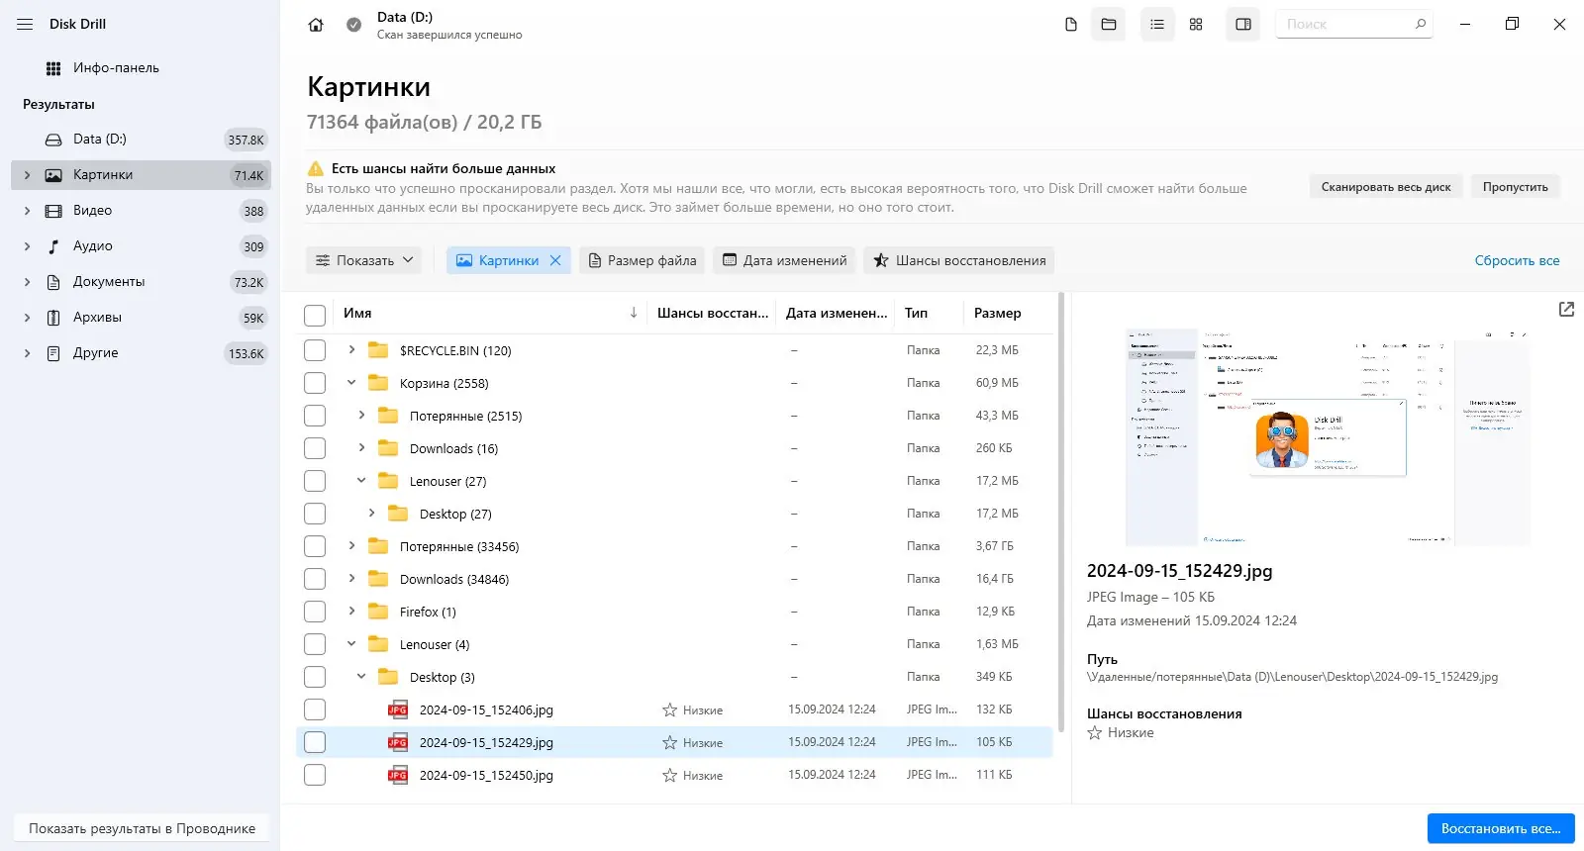Sort by Тип column header

click(x=916, y=313)
